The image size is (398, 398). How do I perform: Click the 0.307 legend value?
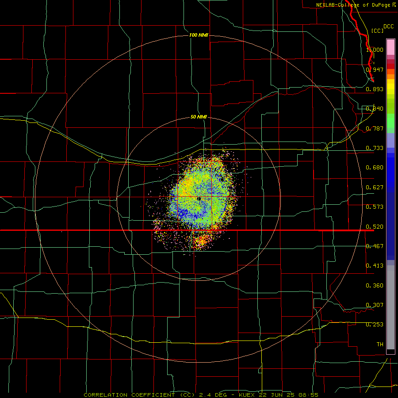coord(375,305)
